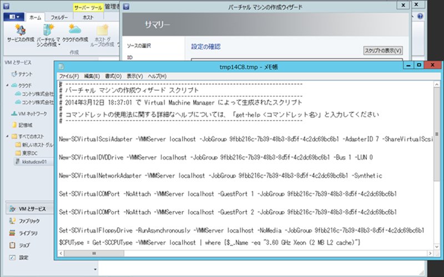Click the VMM console title bar icon
This screenshot has width=444, height=277.
7,6
